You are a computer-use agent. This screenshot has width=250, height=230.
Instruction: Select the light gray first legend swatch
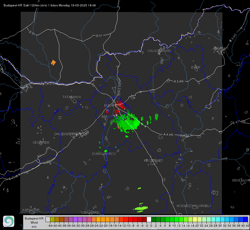[x=48, y=220]
